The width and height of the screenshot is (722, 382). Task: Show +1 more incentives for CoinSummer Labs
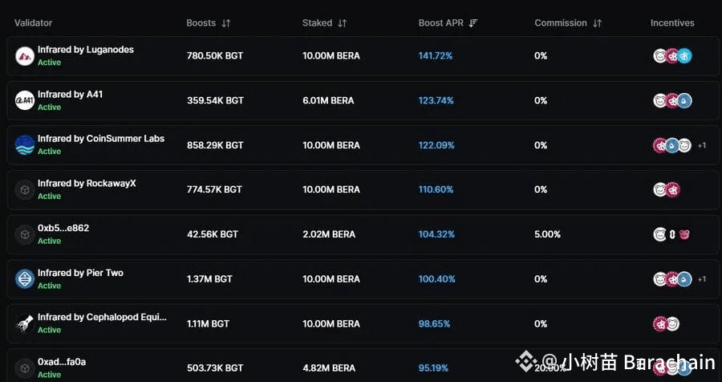(702, 145)
